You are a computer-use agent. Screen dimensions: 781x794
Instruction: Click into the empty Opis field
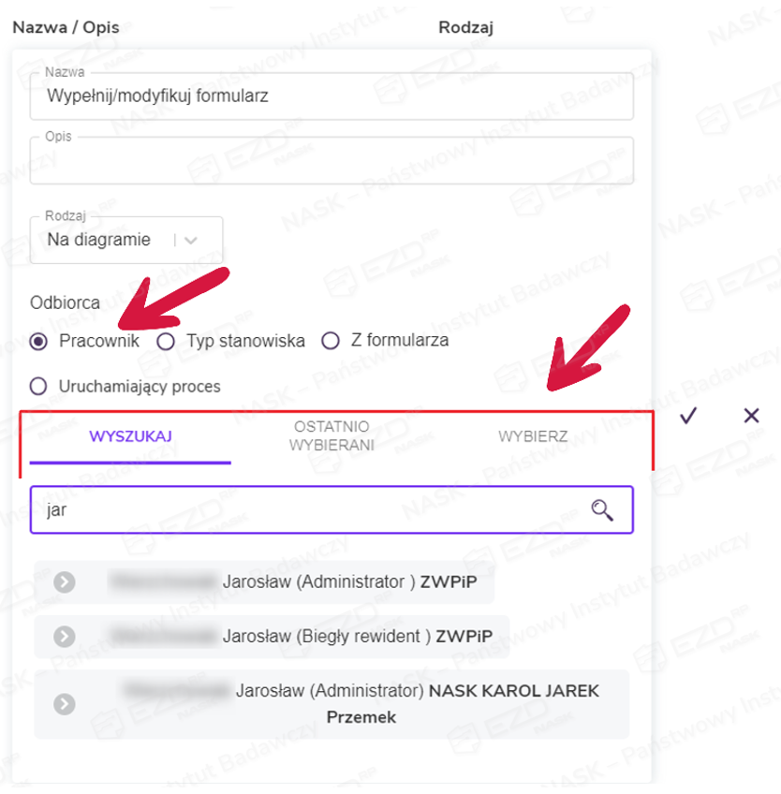332,162
